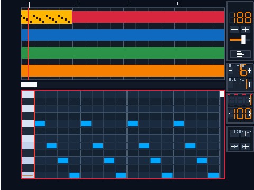Select last note in the second note row
This screenshot has width=254, height=190.
click(190, 146)
